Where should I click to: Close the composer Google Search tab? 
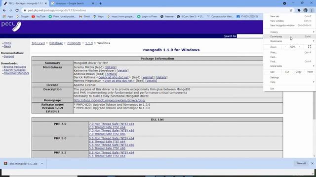pyautogui.click(x=93, y=3)
